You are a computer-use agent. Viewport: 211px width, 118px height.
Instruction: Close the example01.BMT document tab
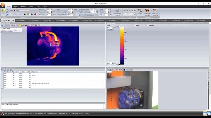coord(14,21)
